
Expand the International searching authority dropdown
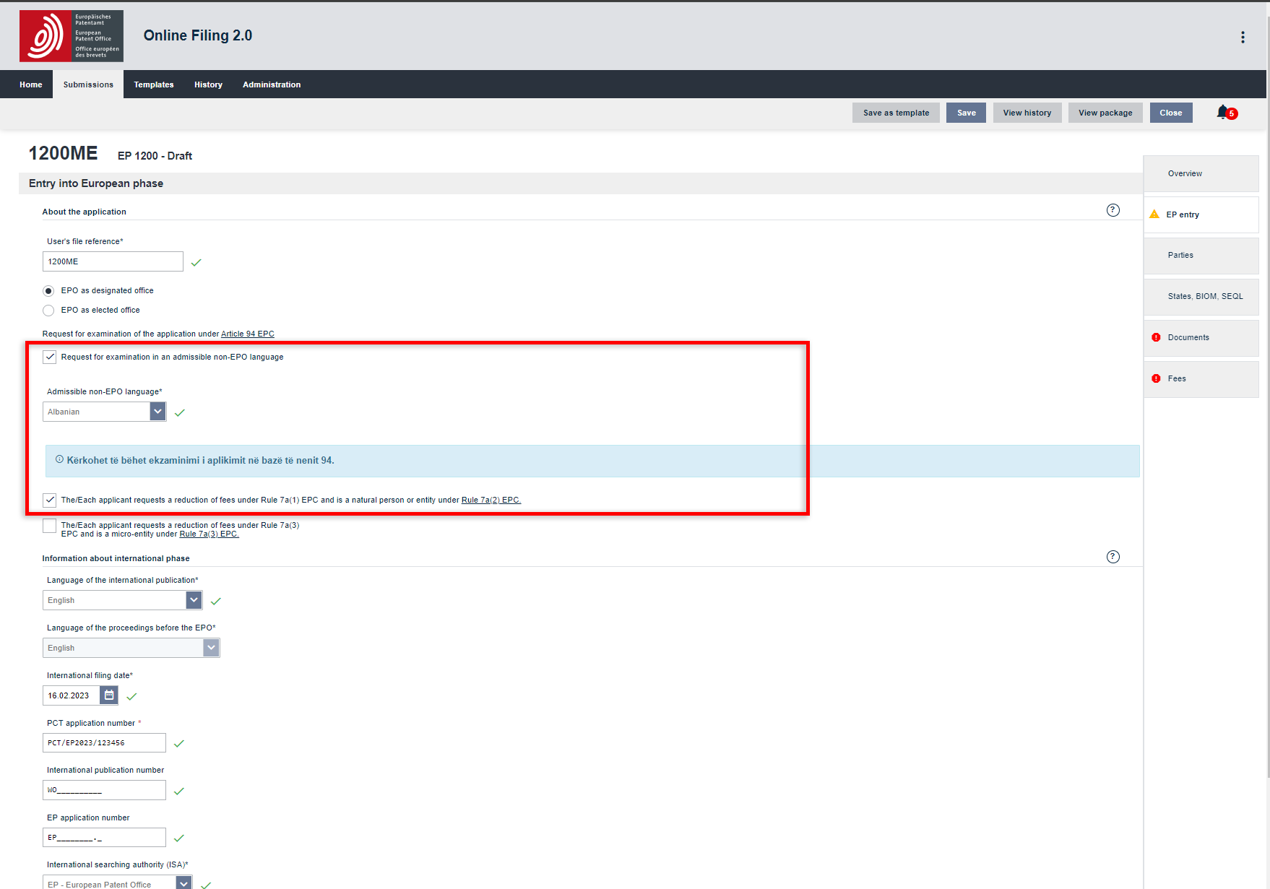184,883
